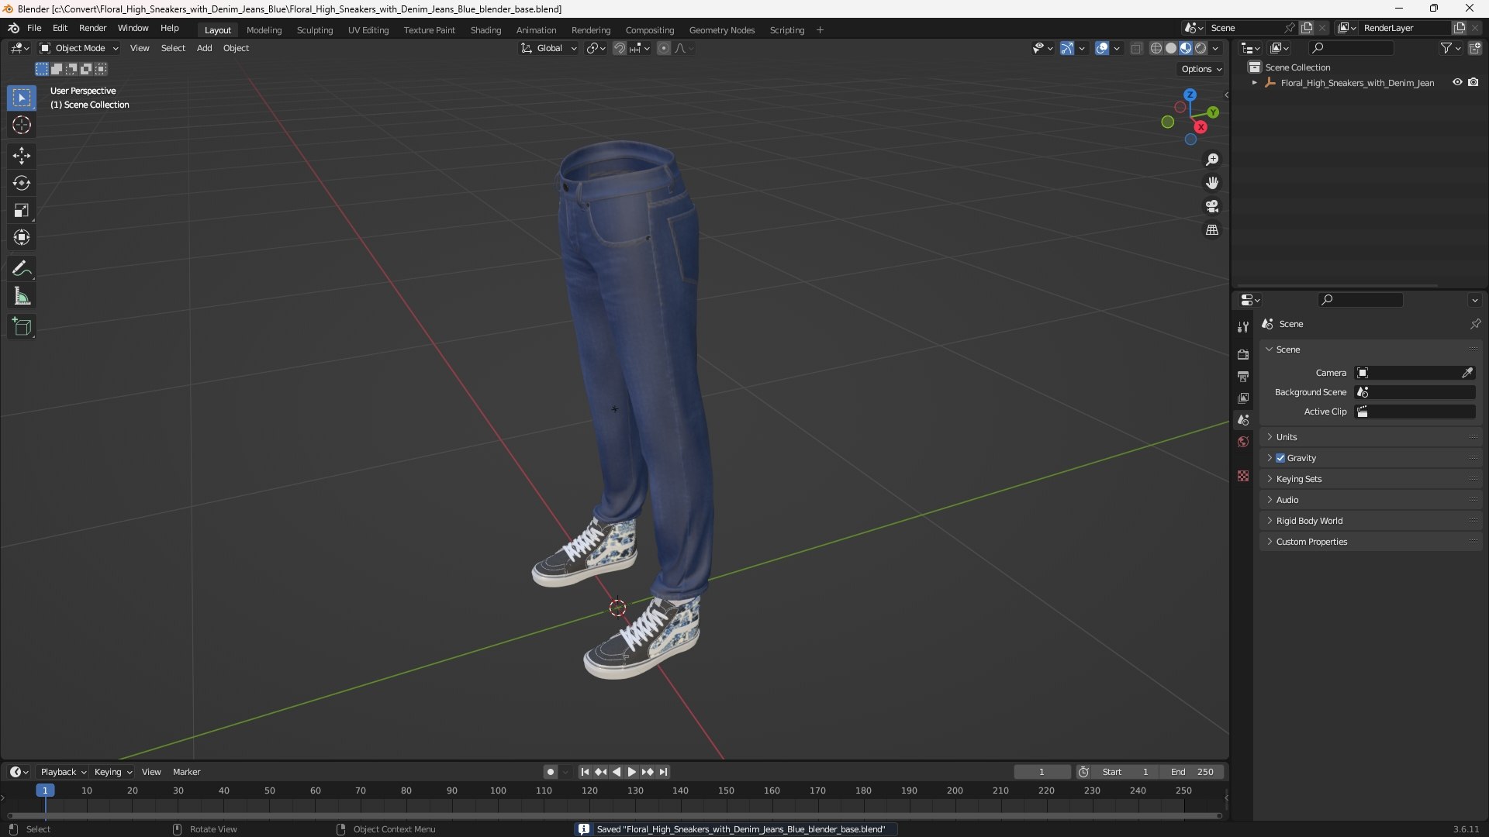Toggle camera view icon

point(1212,206)
